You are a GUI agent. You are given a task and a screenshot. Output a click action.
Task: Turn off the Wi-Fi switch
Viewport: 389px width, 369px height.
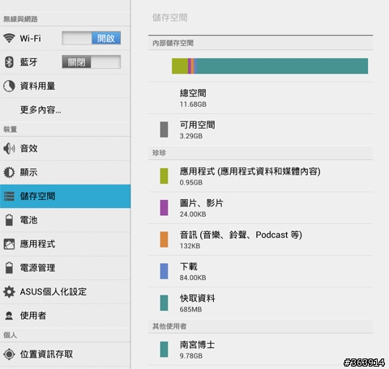point(92,38)
